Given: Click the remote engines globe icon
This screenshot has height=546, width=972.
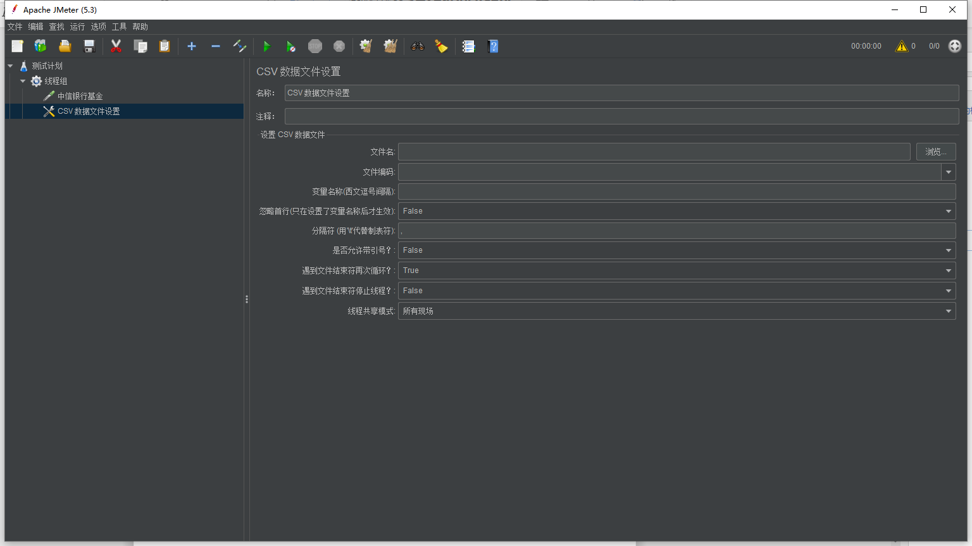Looking at the screenshot, I should (x=955, y=46).
